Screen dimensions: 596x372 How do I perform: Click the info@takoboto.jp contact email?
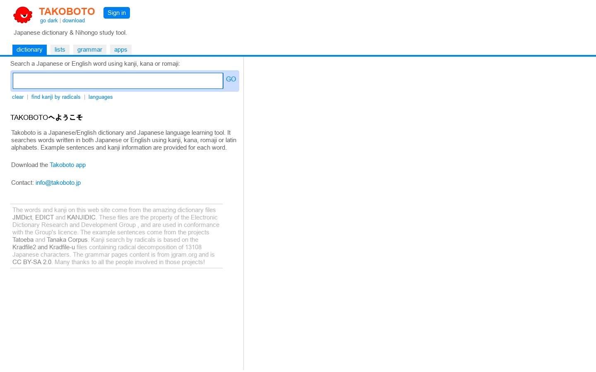coord(58,183)
